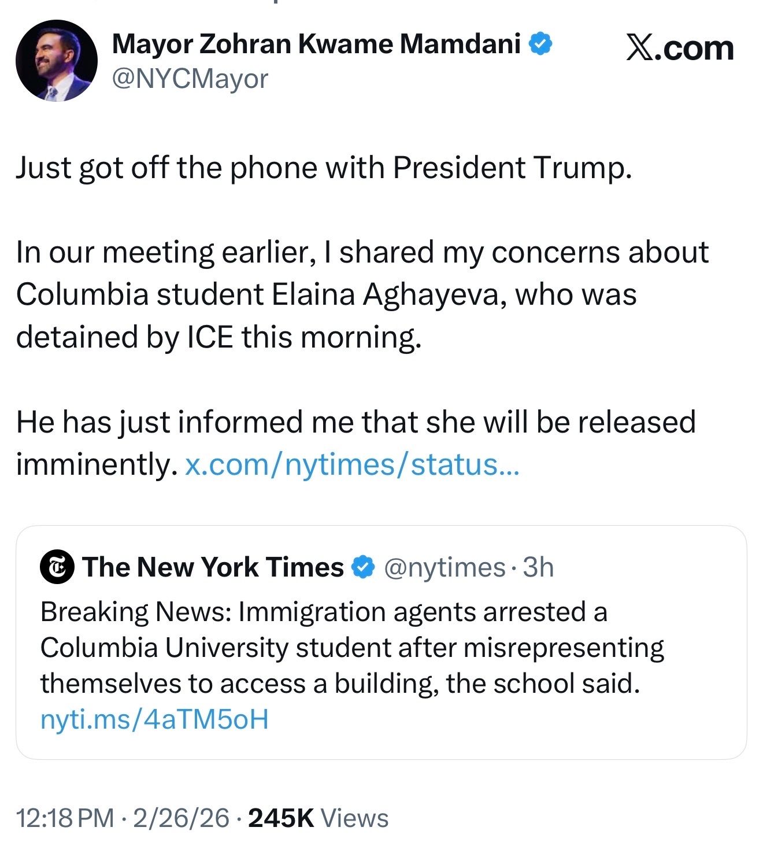Click the blue verified badge beside Mamdani's name
763x842 pixels.
tap(541, 44)
